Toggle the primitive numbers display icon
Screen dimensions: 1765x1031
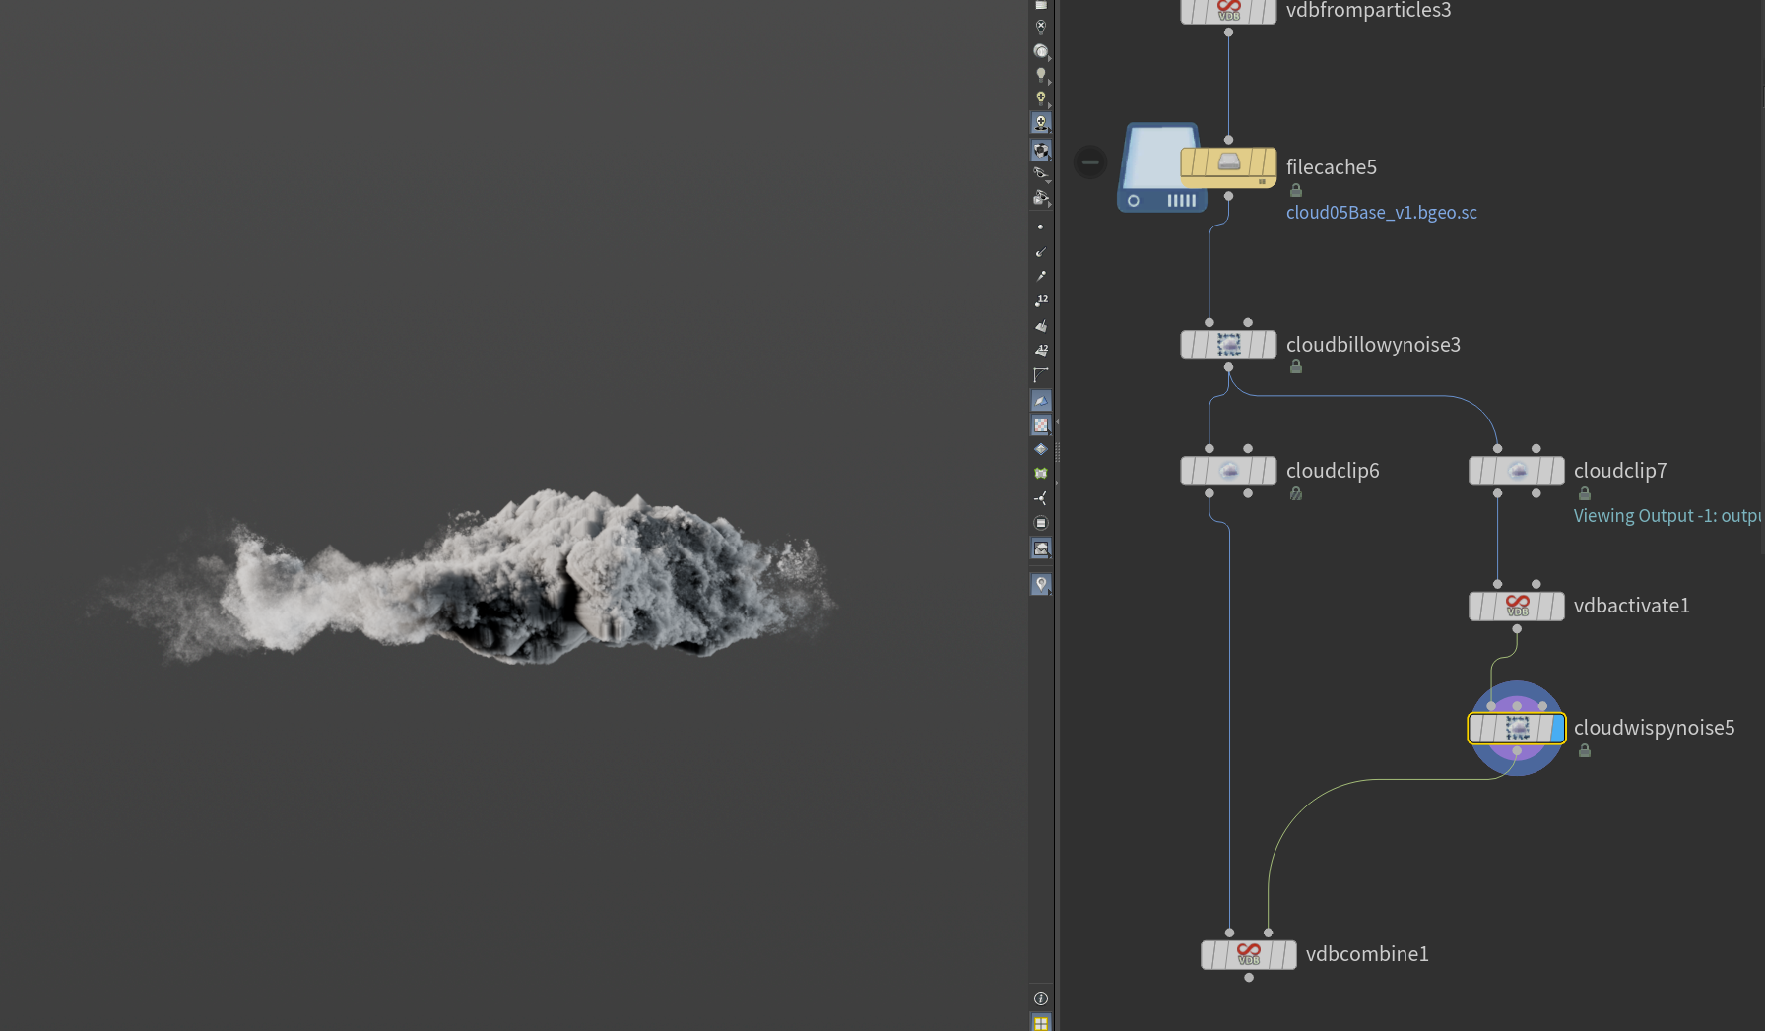[x=1041, y=350]
